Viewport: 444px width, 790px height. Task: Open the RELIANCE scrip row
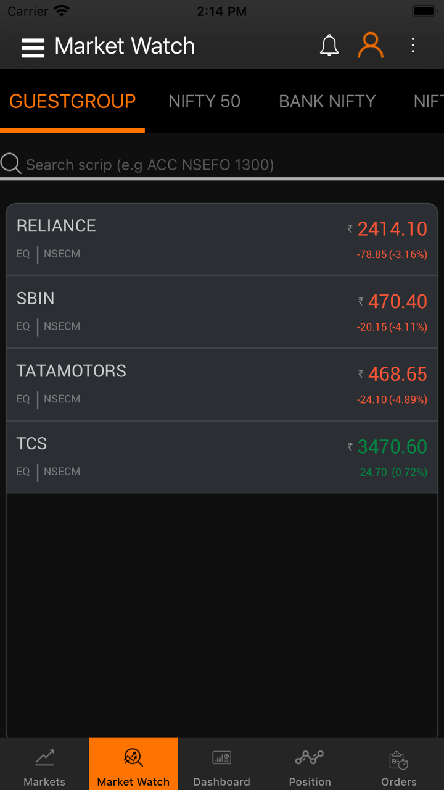[185, 239]
